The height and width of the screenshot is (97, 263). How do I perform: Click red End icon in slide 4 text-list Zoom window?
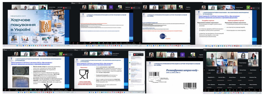(140, 43)
